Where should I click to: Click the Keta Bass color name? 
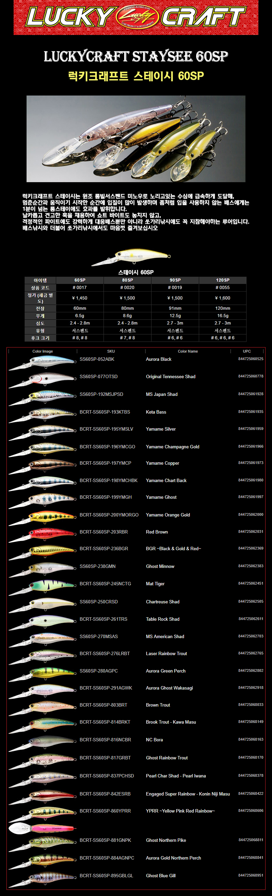[156, 412]
